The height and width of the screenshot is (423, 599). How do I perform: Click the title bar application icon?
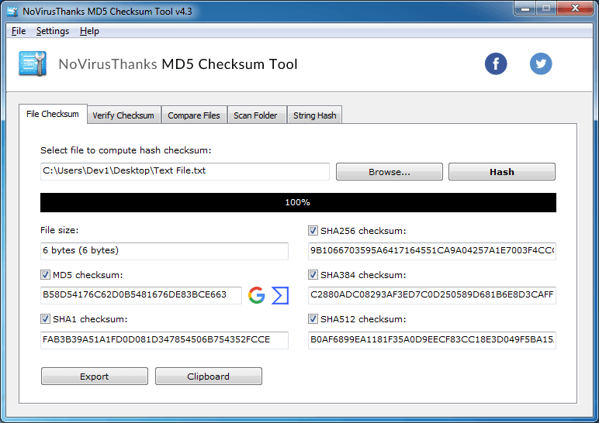pos(12,12)
